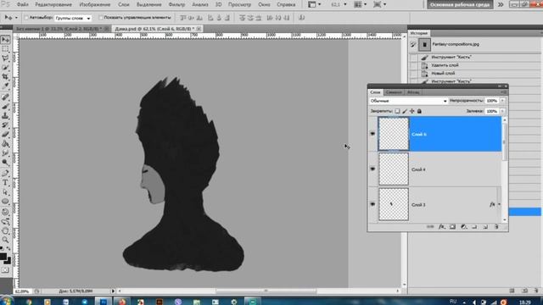Image resolution: width=543 pixels, height=305 pixels.
Task: Add a layer mask from Layers panel bottom
Action: coord(452,227)
